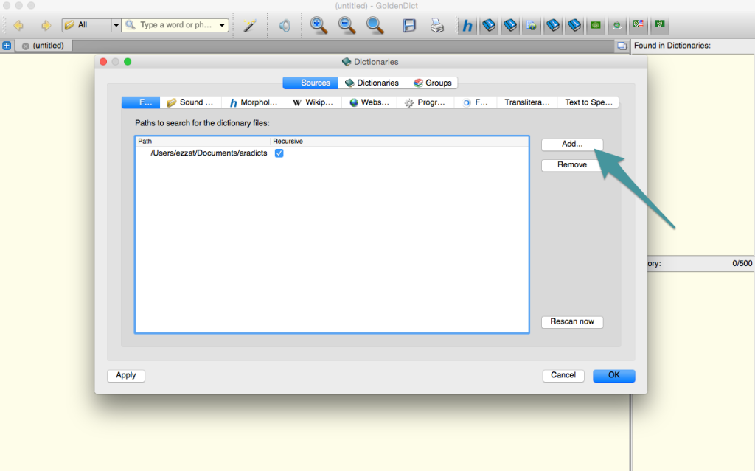Click the Add... button
The width and height of the screenshot is (755, 471).
[x=572, y=144]
